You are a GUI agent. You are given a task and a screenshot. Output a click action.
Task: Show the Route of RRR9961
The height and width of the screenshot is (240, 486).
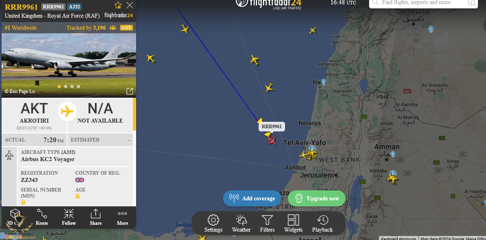click(42, 218)
